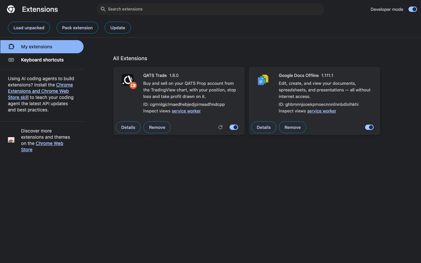Focus the Search extensions field
Screen dimensions: 421x263
(x=210, y=9)
